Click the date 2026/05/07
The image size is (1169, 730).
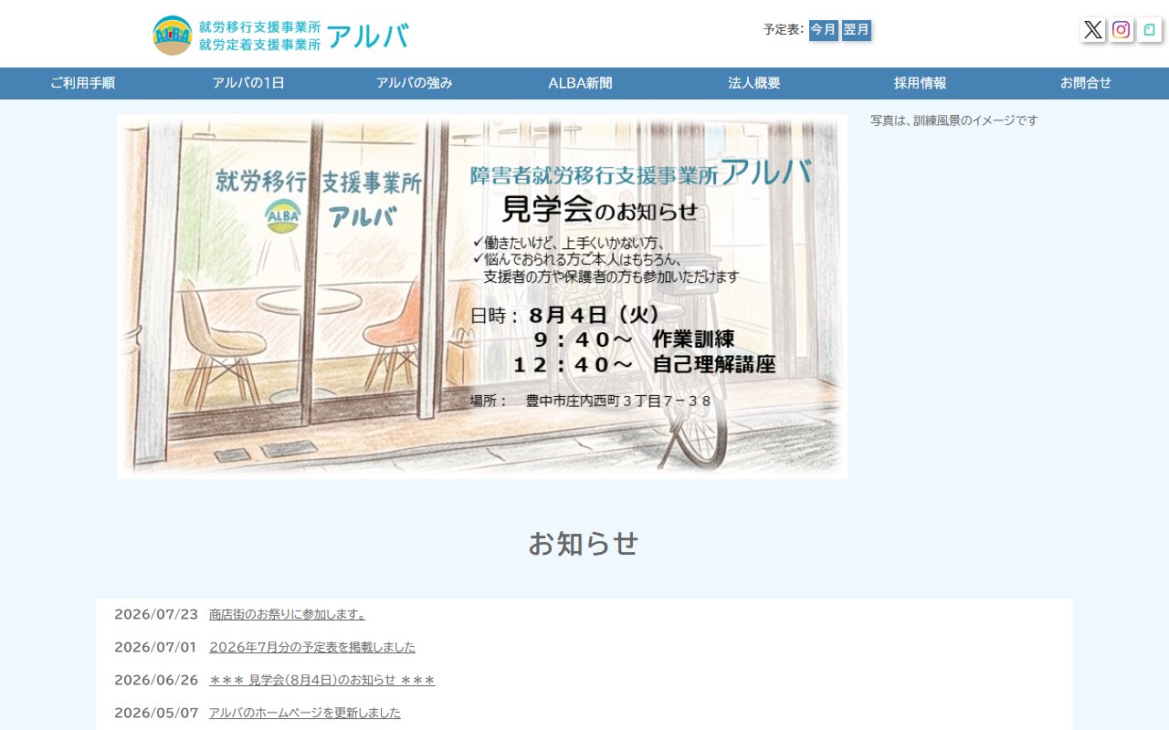click(x=156, y=713)
